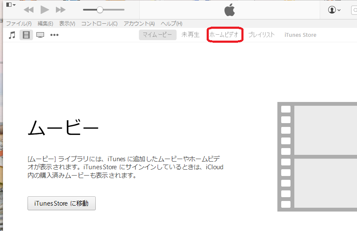Switch to the 未再生 tab
The width and height of the screenshot is (357, 231).
pos(190,35)
